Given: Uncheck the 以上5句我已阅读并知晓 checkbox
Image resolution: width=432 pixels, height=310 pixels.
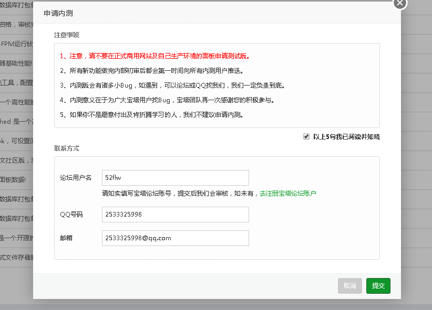Looking at the screenshot, I should [x=306, y=136].
